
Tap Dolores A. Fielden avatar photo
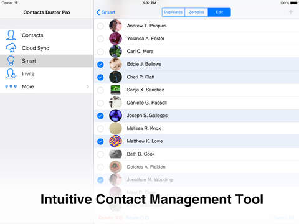tap(115, 167)
